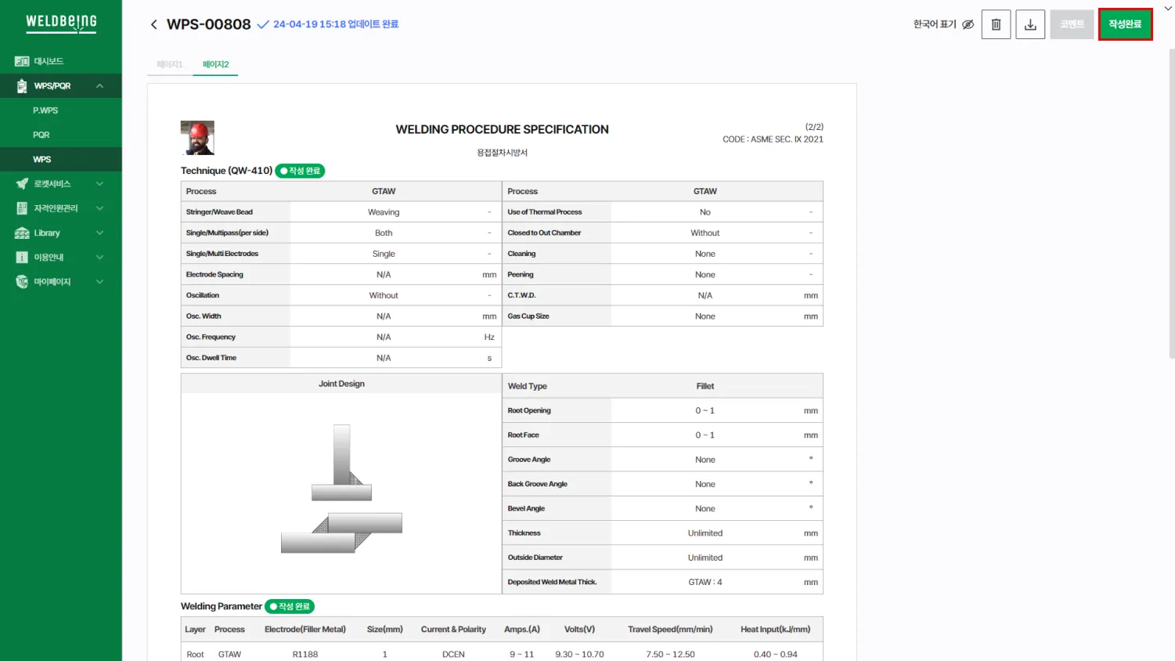Toggle Welding Parameter 작성 완료 badge

pos(290,606)
